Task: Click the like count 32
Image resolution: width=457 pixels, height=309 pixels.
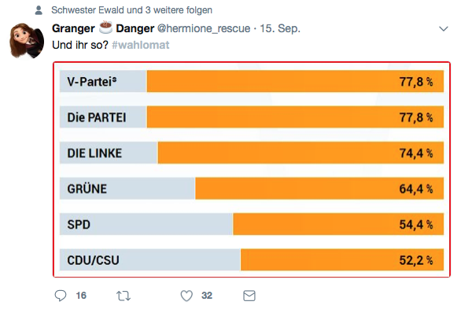Action: tap(207, 296)
